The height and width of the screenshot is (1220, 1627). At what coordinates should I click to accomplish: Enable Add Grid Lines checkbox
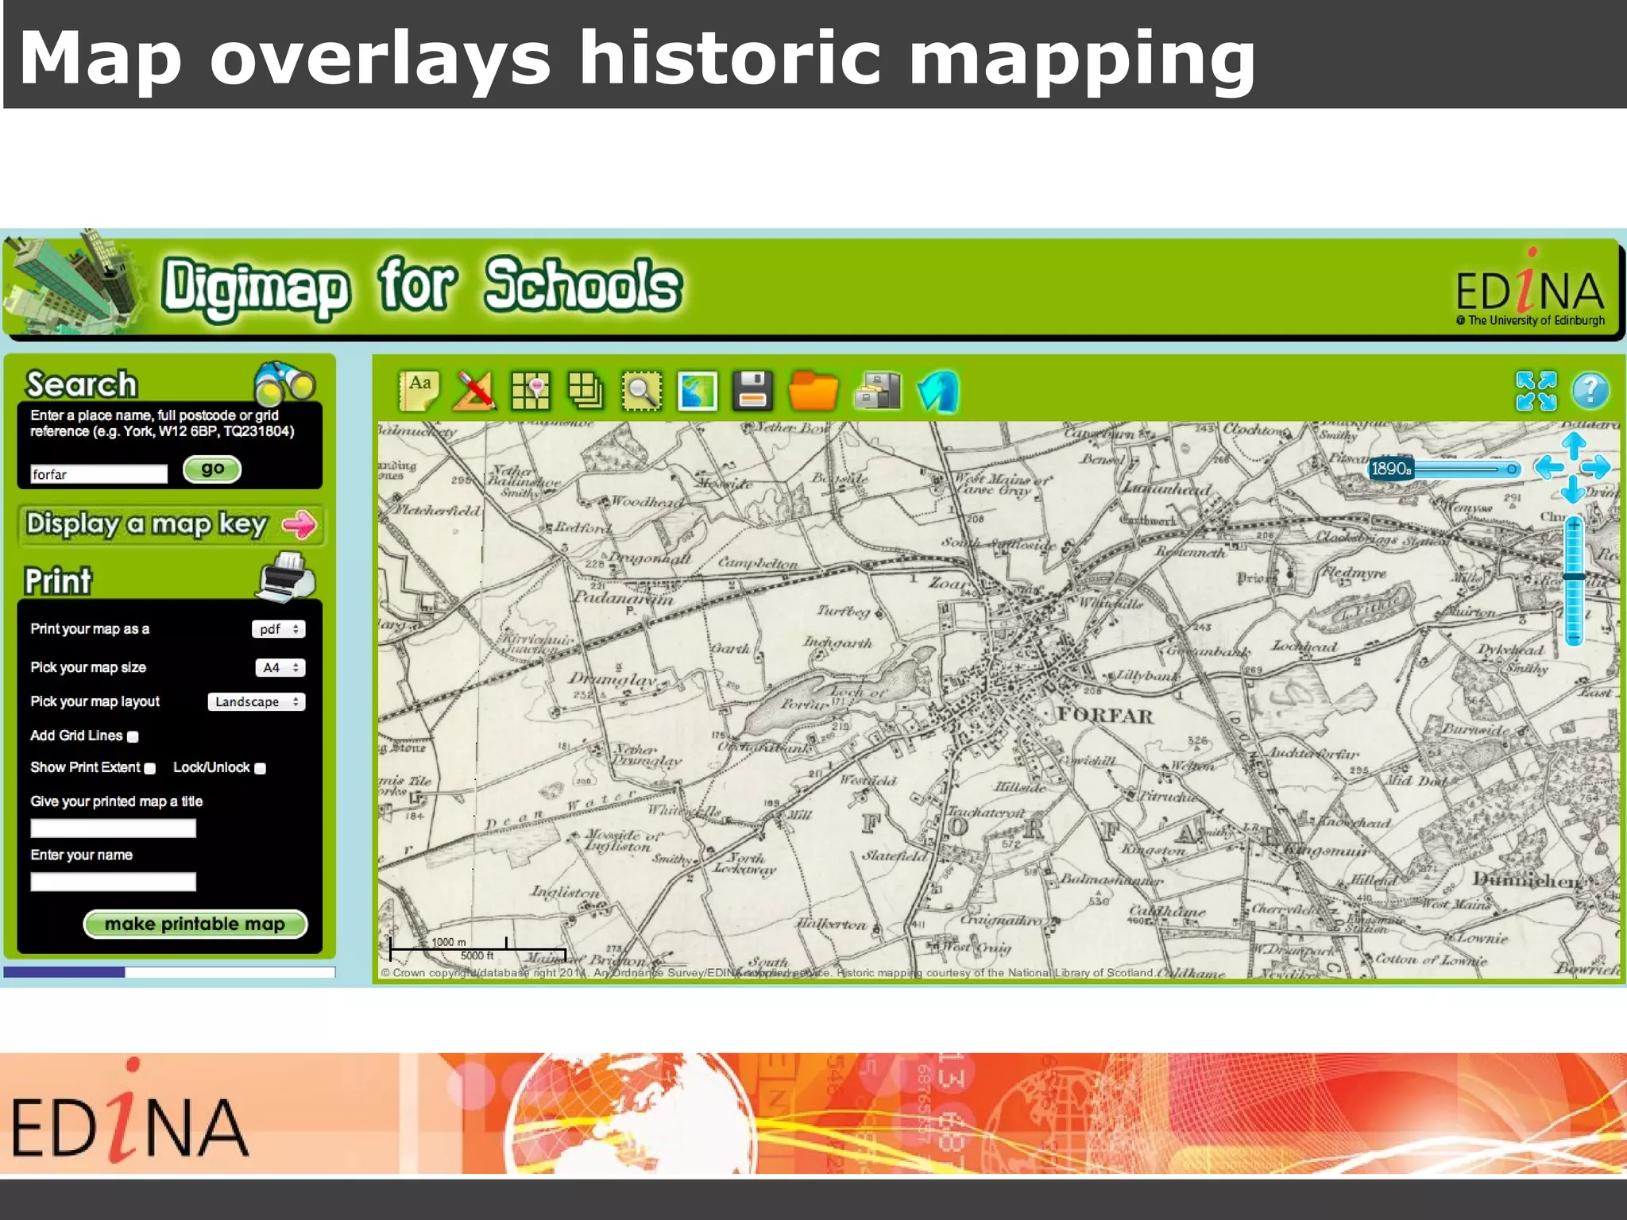point(133,737)
